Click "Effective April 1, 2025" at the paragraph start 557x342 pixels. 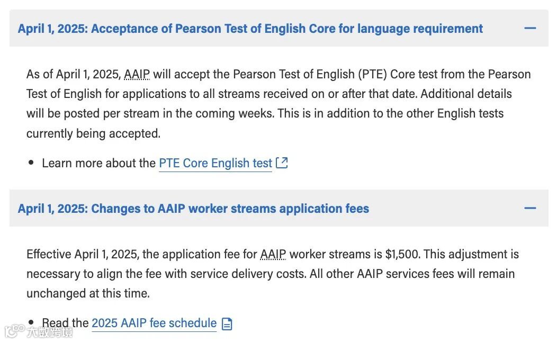tap(83, 254)
